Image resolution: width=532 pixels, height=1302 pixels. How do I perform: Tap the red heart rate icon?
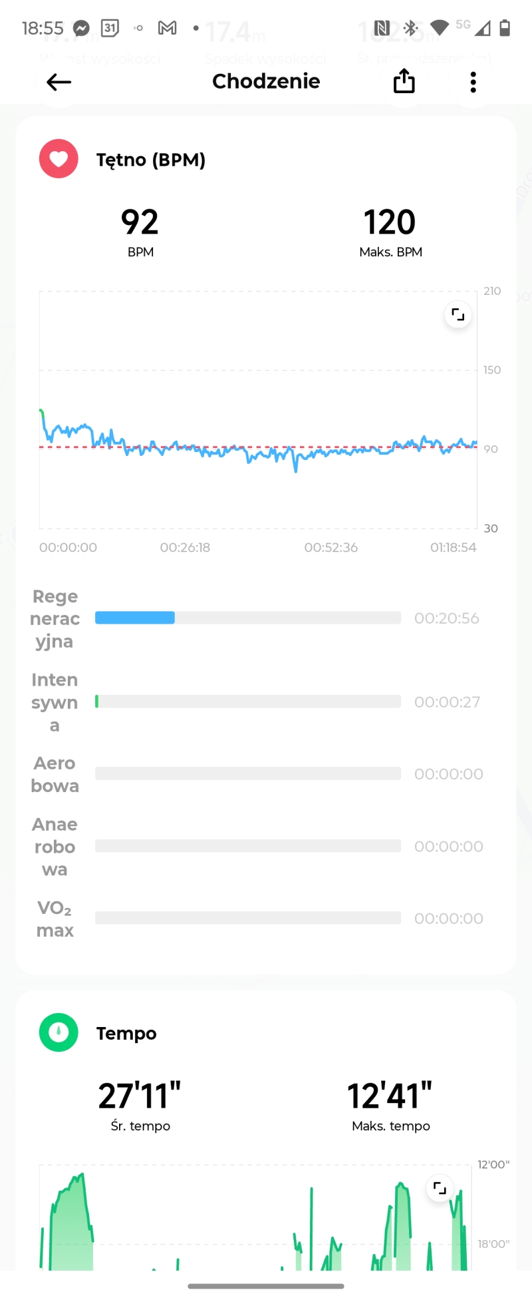(59, 158)
